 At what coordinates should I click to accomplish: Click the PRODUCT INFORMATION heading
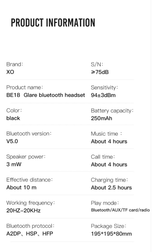point(53,23)
